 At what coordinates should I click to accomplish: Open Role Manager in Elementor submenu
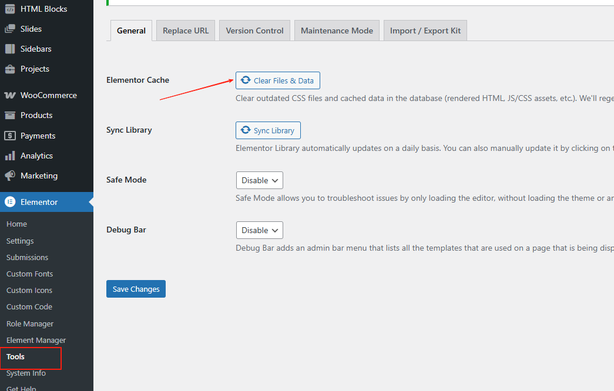30,323
